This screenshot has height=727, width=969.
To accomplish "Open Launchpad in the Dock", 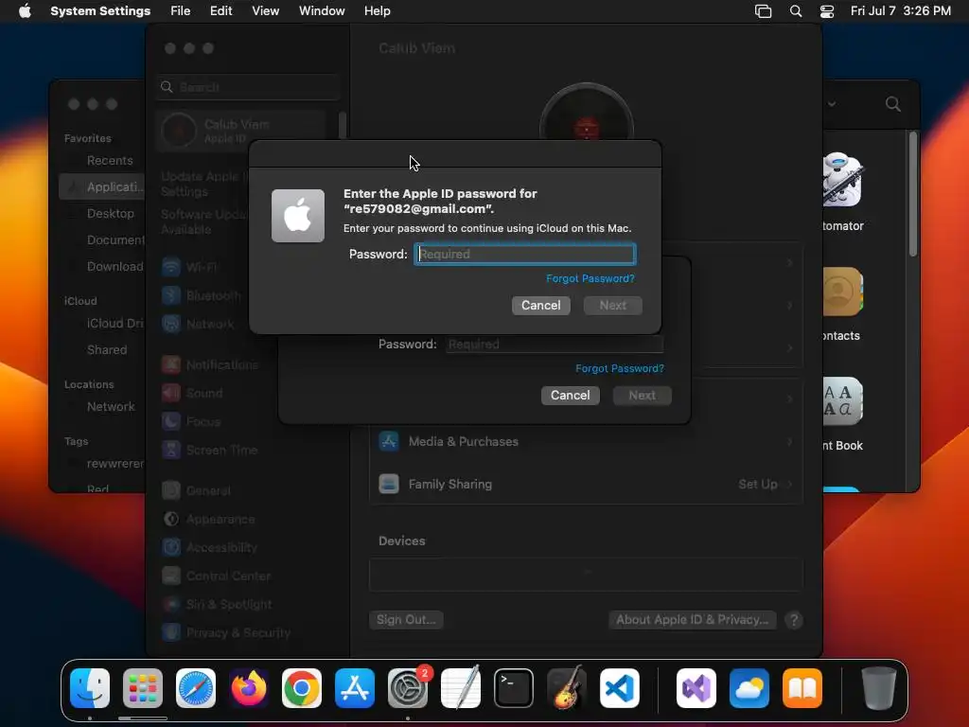I will (x=143, y=688).
